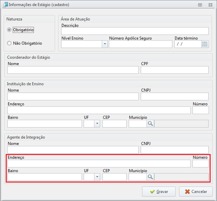Open UF dropdown in Instituição de Ensino
Screen dimensions: 217x201
click(x=97, y=123)
